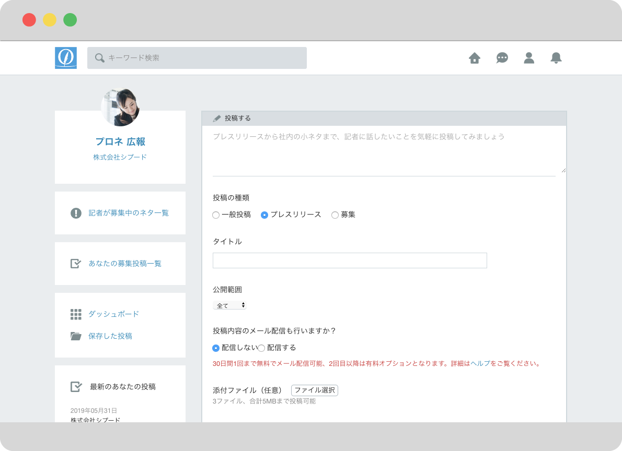
Task: Select the 募集 post type radio button
Action: [335, 215]
